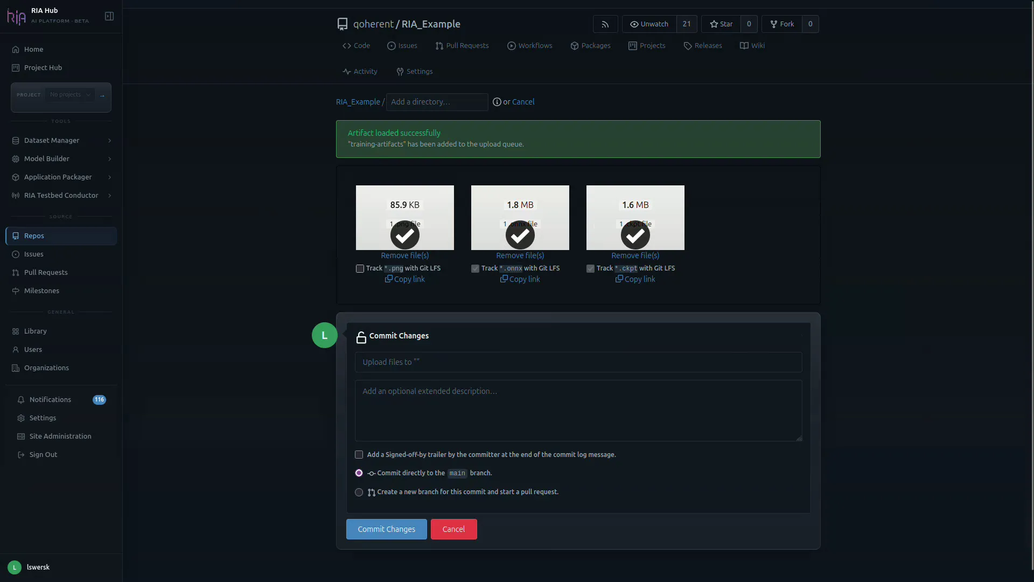1034x582 pixels.
Task: Check the Signed-off-by trailer checkbox
Action: (359, 455)
